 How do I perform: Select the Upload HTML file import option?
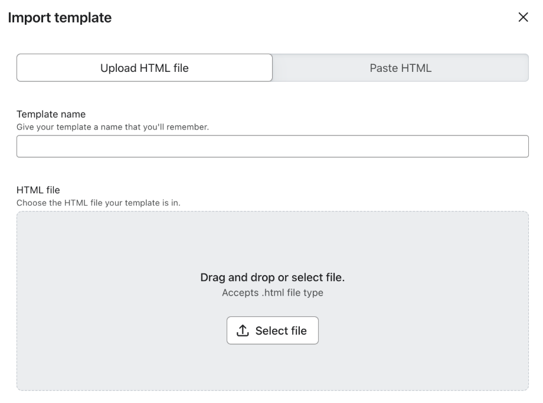pos(145,68)
